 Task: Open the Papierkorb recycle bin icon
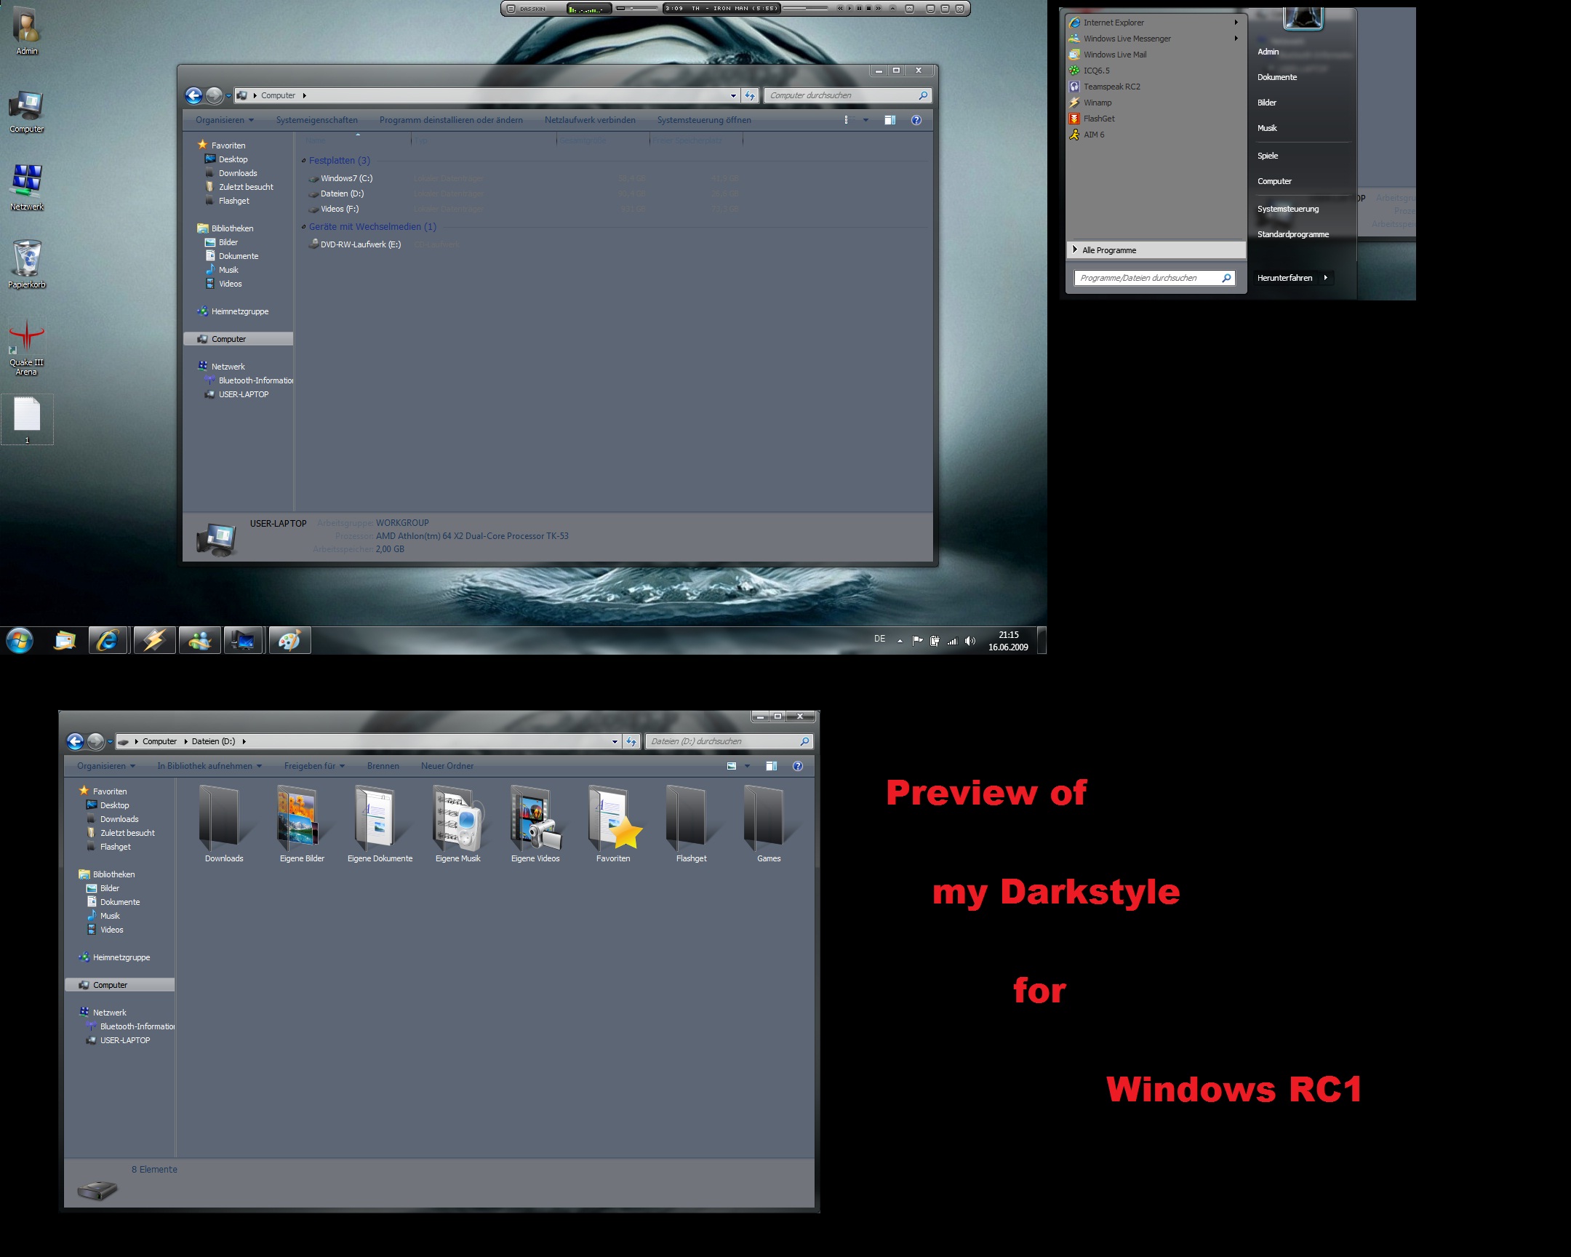click(27, 265)
